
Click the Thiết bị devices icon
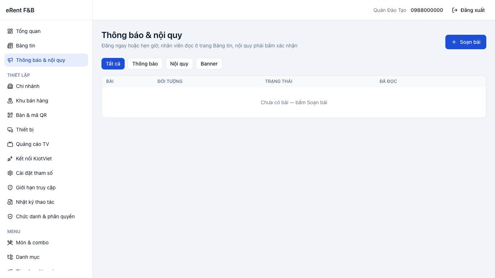10,130
